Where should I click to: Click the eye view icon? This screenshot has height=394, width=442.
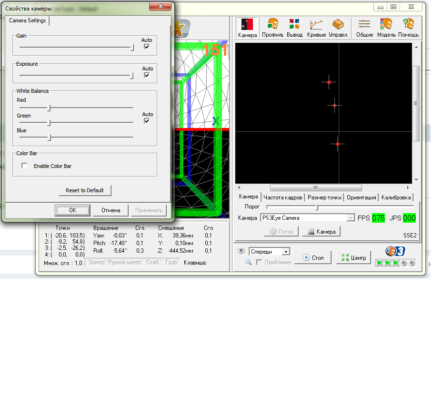tap(241, 251)
